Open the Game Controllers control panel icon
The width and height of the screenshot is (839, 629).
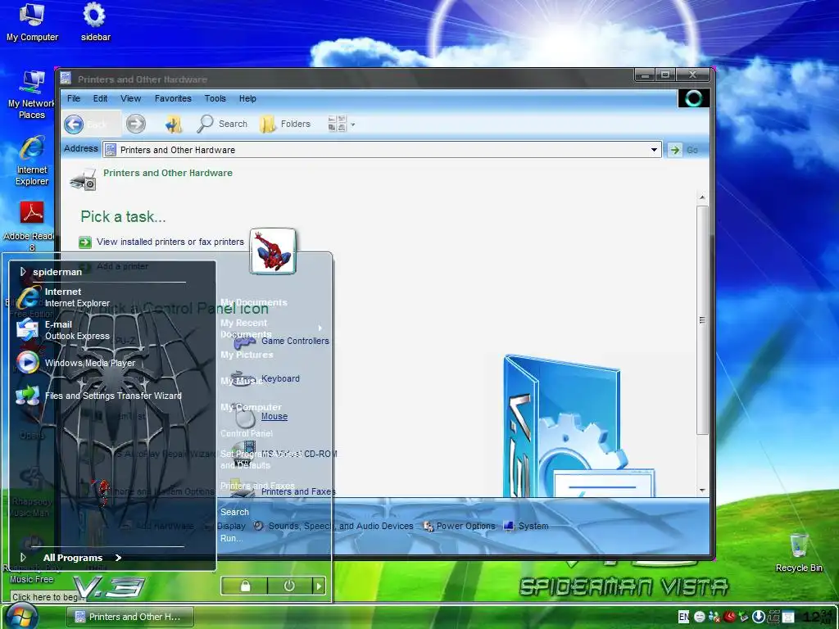point(295,341)
